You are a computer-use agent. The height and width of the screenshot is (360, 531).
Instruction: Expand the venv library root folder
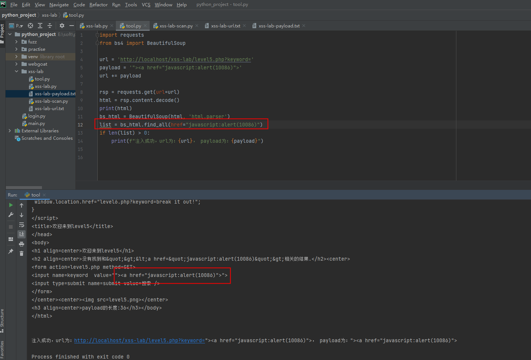pyautogui.click(x=16, y=57)
